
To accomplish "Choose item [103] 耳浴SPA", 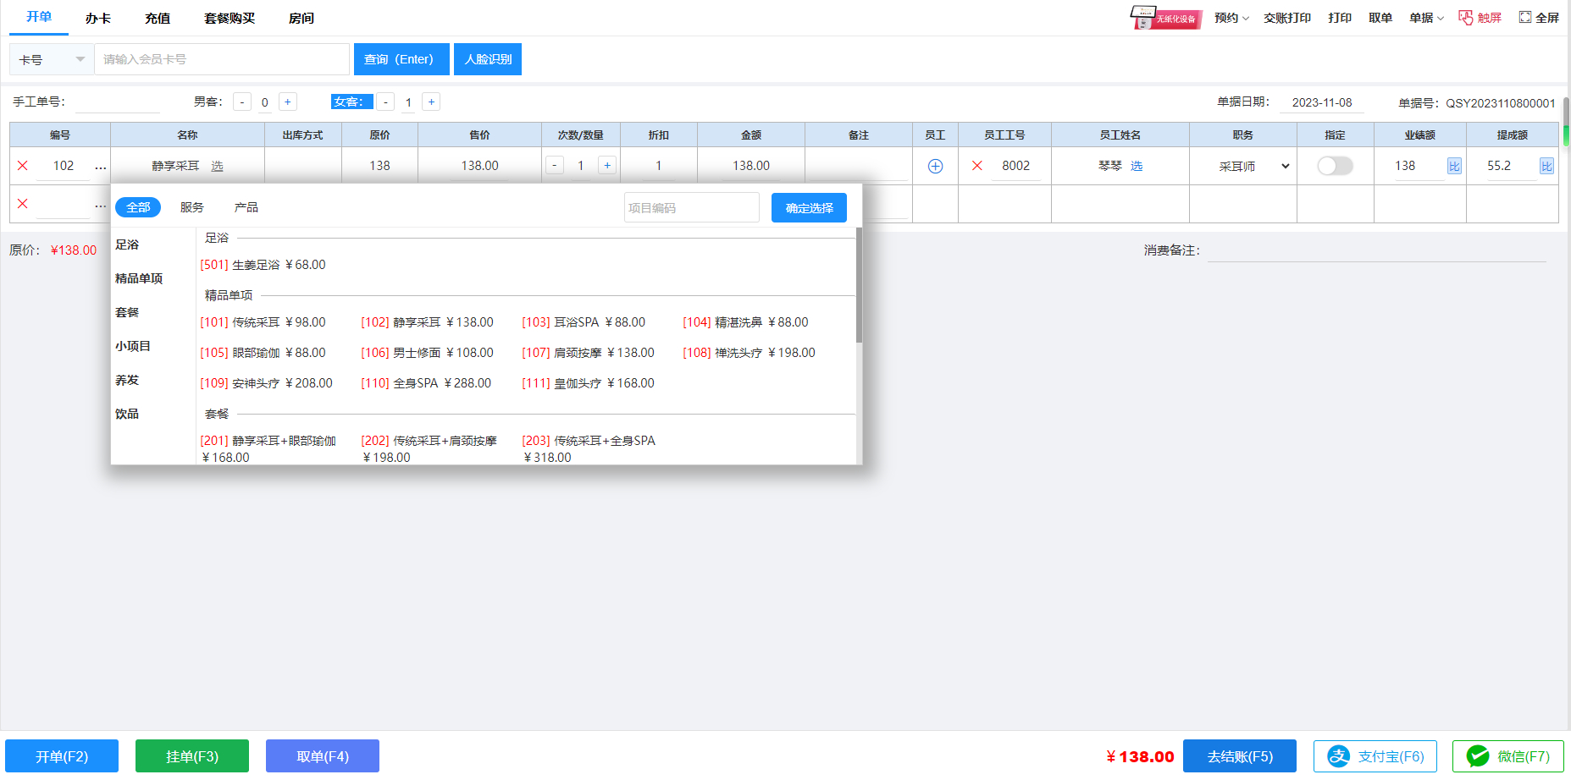I will 584,322.
